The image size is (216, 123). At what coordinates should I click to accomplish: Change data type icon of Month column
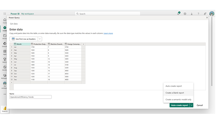(15, 44)
